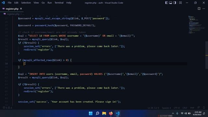Open File Explorer from the taskbar
This screenshot has width=208, height=117.
pyautogui.click(x=104, y=113)
